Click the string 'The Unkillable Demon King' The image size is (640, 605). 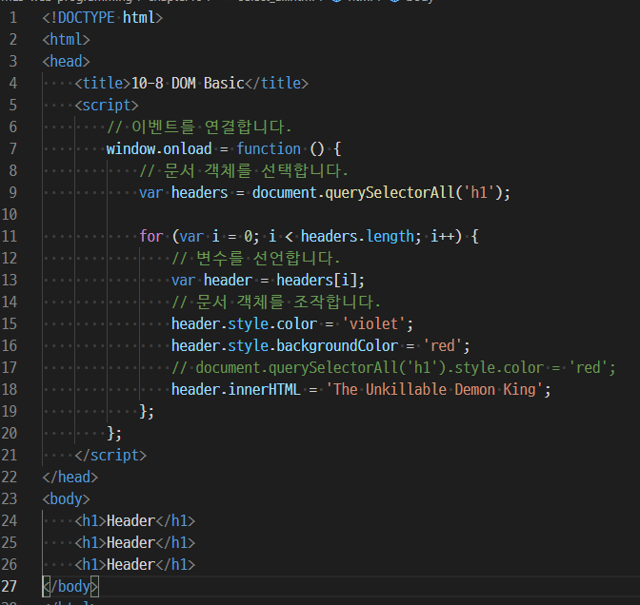[434, 389]
